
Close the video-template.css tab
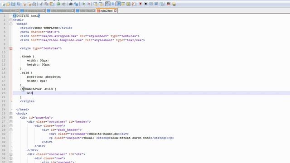pos(72,11)
